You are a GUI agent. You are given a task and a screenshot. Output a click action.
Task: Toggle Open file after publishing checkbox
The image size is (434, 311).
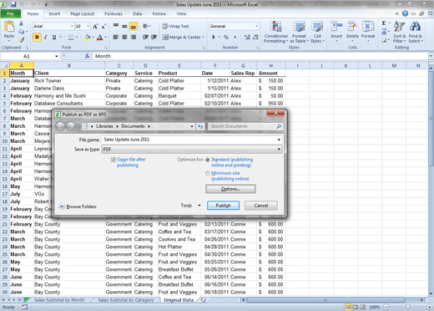114,160
